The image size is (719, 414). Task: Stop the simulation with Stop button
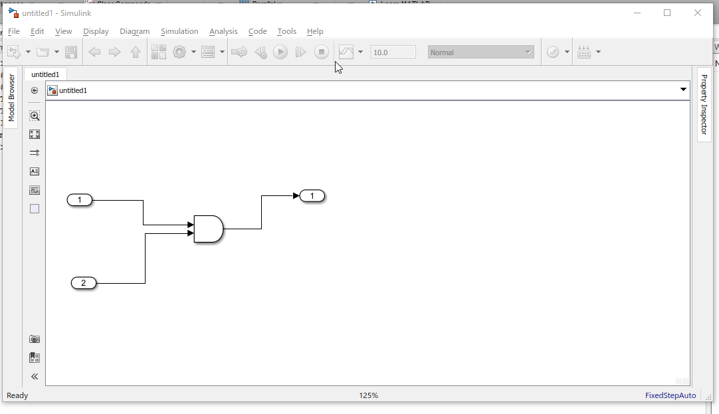pyautogui.click(x=322, y=52)
